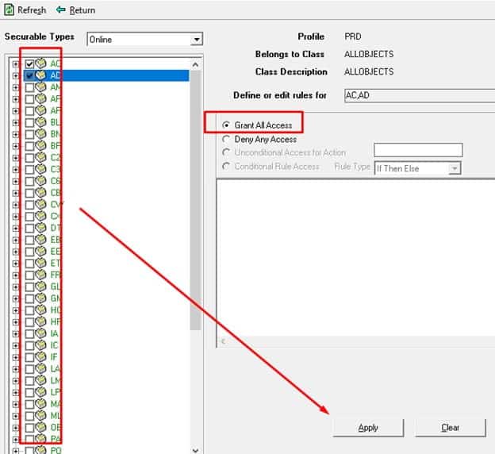Select the BF row's object icon
The image size is (495, 454).
40,146
